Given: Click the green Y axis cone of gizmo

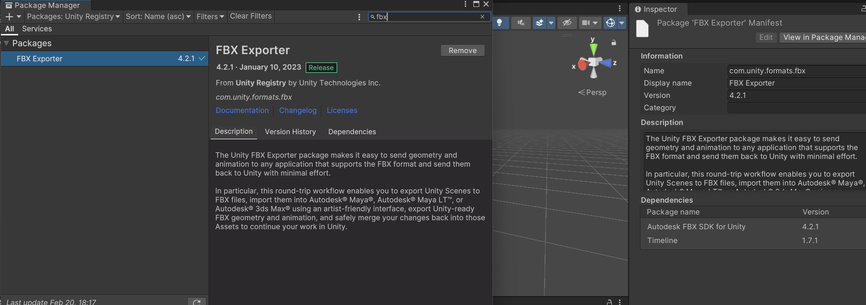Looking at the screenshot, I should [x=594, y=49].
